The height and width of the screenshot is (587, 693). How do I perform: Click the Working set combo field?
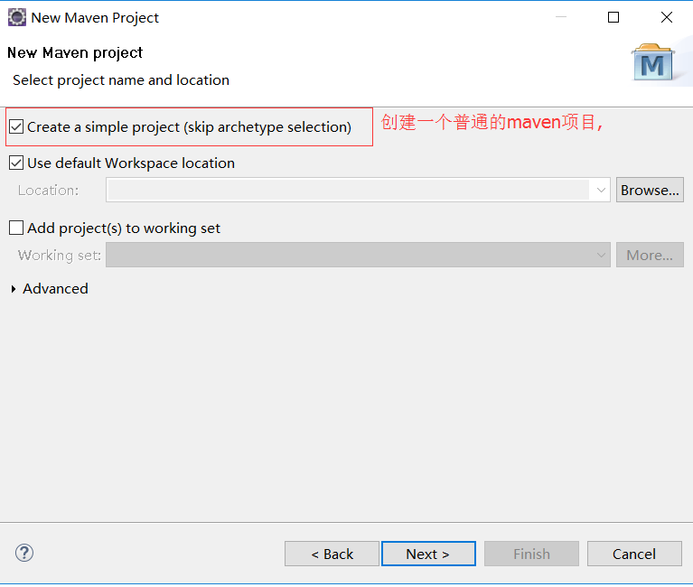click(358, 255)
